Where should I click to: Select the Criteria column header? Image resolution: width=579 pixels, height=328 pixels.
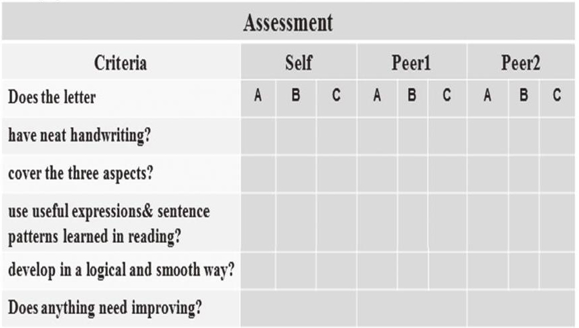click(120, 62)
